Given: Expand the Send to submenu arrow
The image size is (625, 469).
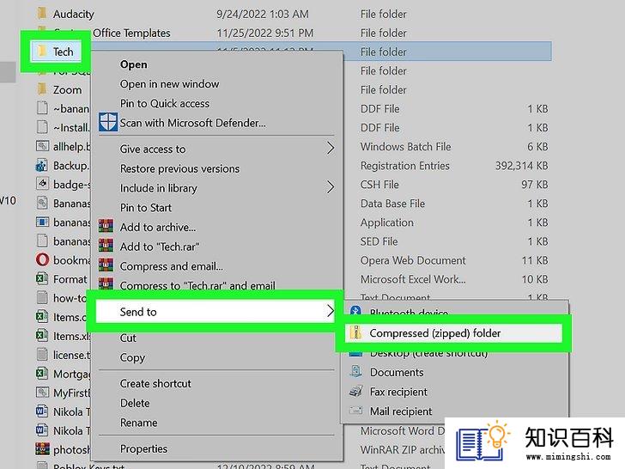Looking at the screenshot, I should coord(331,311).
